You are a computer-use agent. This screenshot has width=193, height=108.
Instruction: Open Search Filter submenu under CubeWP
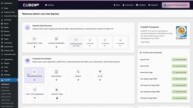pos(6,100)
